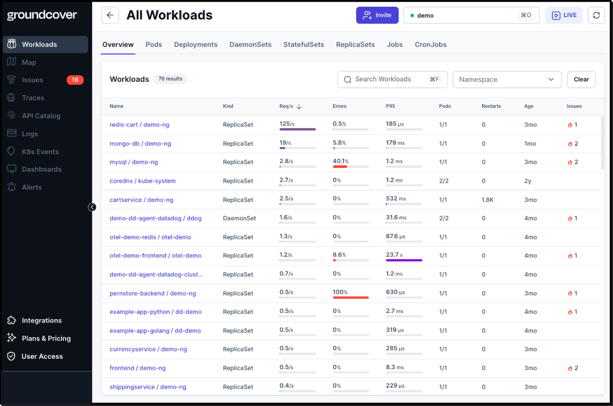Expand the Namespace dropdown

(x=507, y=79)
